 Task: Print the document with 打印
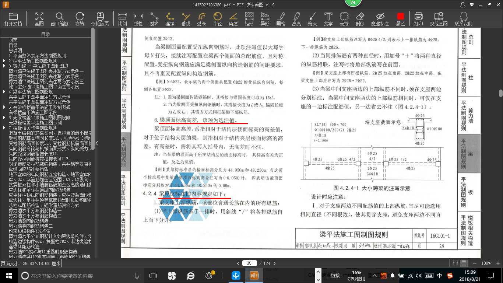[x=418, y=19]
